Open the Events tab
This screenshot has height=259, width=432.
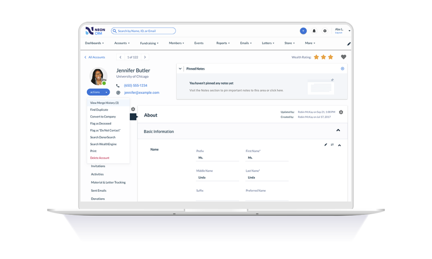(199, 43)
